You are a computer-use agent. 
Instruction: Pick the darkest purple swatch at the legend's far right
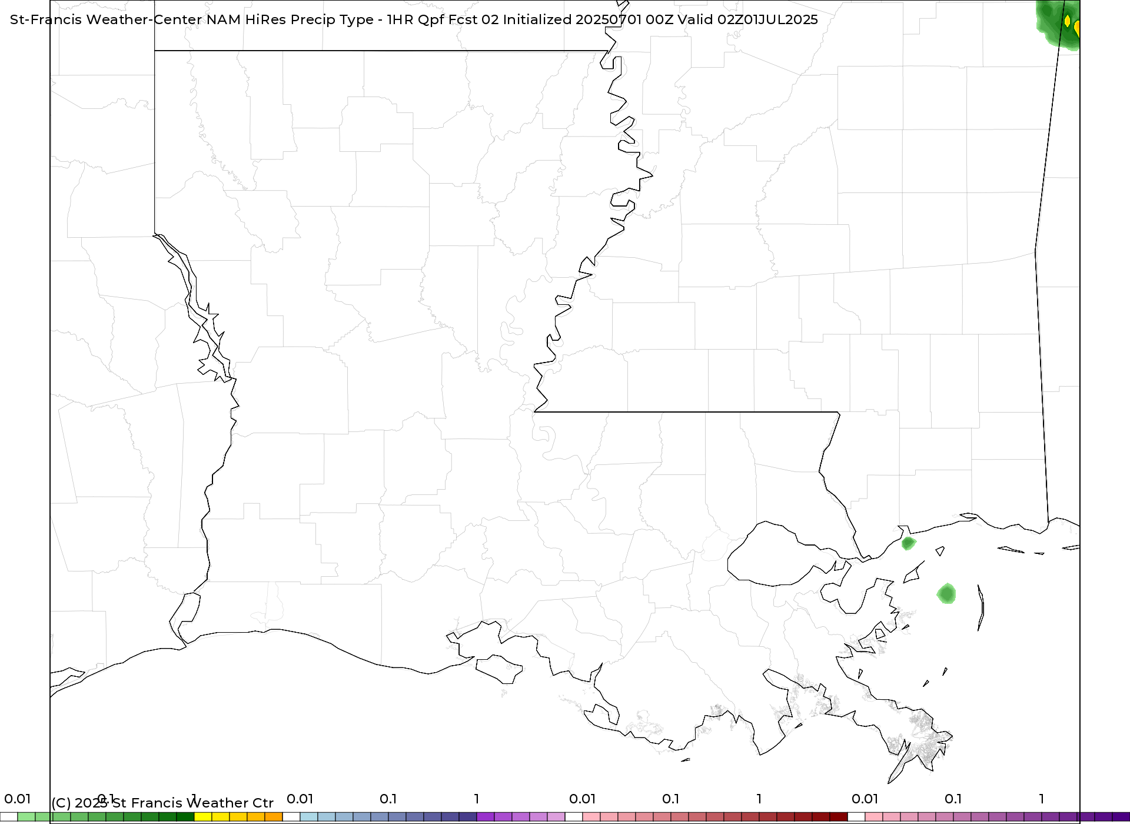pos(1121,817)
